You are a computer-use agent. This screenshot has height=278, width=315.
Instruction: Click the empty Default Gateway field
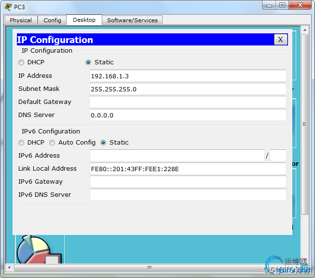point(188,102)
